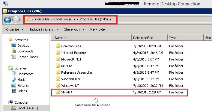Select the Common Files folder icon
The width and height of the screenshot is (212, 112).
(x=58, y=46)
